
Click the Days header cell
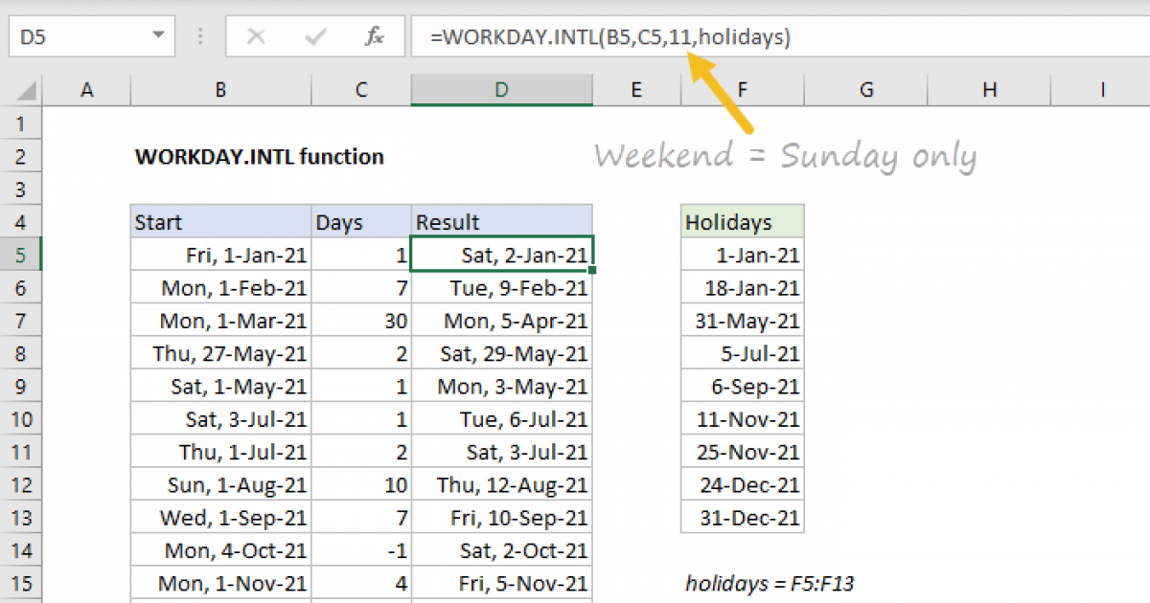(x=360, y=222)
